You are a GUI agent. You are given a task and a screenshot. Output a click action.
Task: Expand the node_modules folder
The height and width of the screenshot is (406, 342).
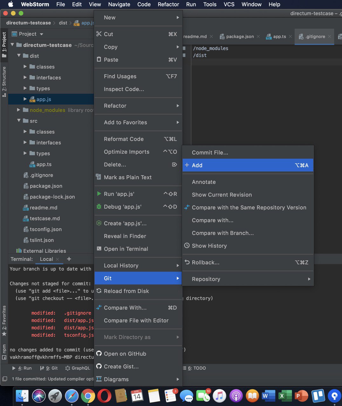pos(19,110)
